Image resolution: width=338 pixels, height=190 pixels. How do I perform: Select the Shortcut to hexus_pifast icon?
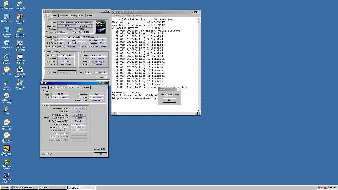click(20, 45)
